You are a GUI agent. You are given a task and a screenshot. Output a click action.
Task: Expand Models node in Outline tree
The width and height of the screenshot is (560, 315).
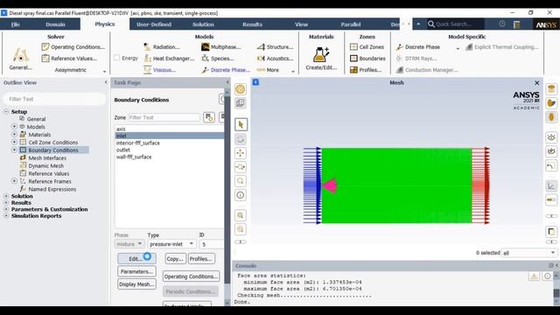pos(14,126)
